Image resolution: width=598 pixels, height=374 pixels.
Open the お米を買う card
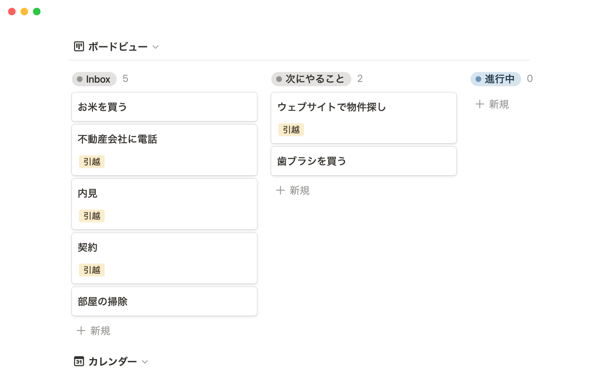(164, 107)
